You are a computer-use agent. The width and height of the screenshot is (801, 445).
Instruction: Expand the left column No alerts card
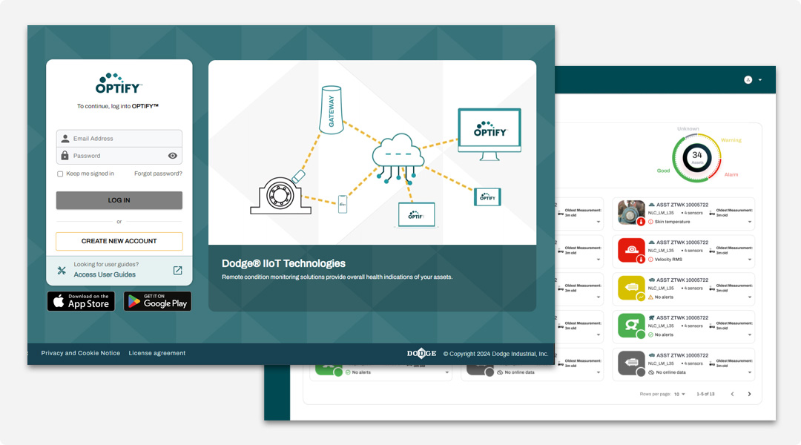446,372
